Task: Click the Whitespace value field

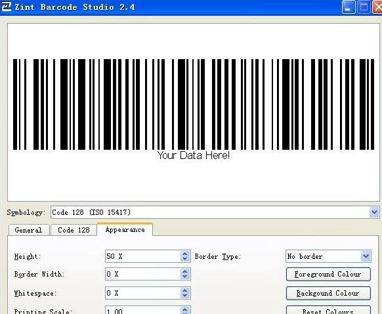Action: pyautogui.click(x=143, y=293)
